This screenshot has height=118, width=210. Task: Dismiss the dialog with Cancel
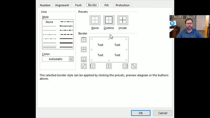pos(163,113)
